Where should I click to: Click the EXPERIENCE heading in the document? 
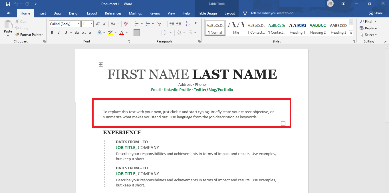click(122, 132)
